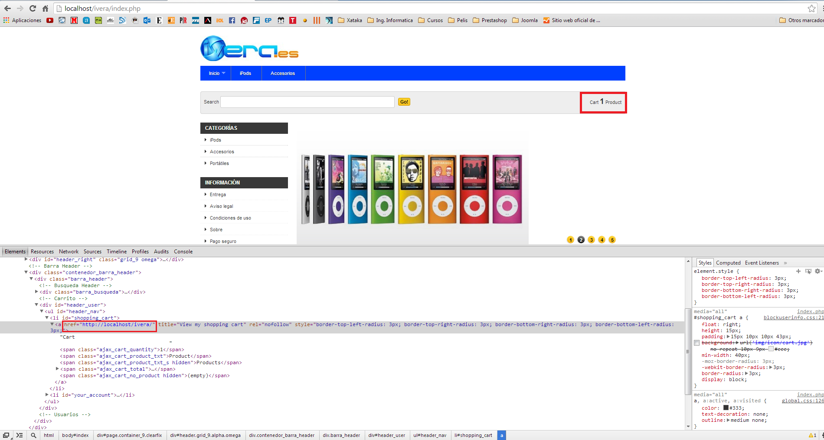Show the Computed styles tab
The image size is (824, 440).
coord(729,263)
